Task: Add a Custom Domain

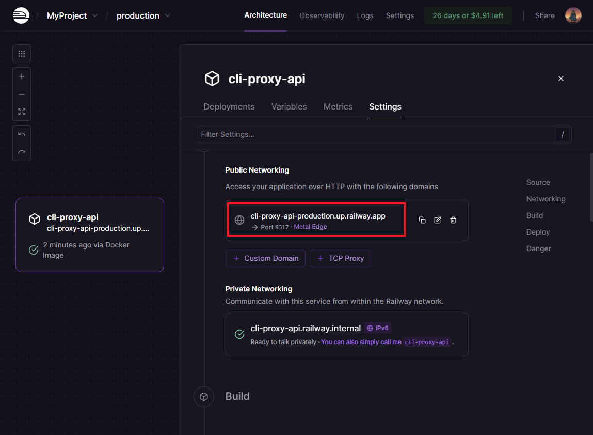Action: 265,258
